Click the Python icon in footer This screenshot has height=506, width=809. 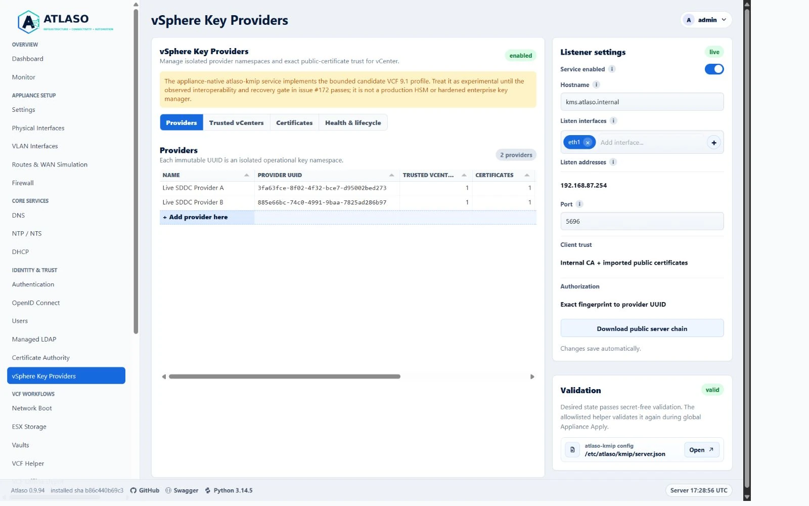pos(208,490)
